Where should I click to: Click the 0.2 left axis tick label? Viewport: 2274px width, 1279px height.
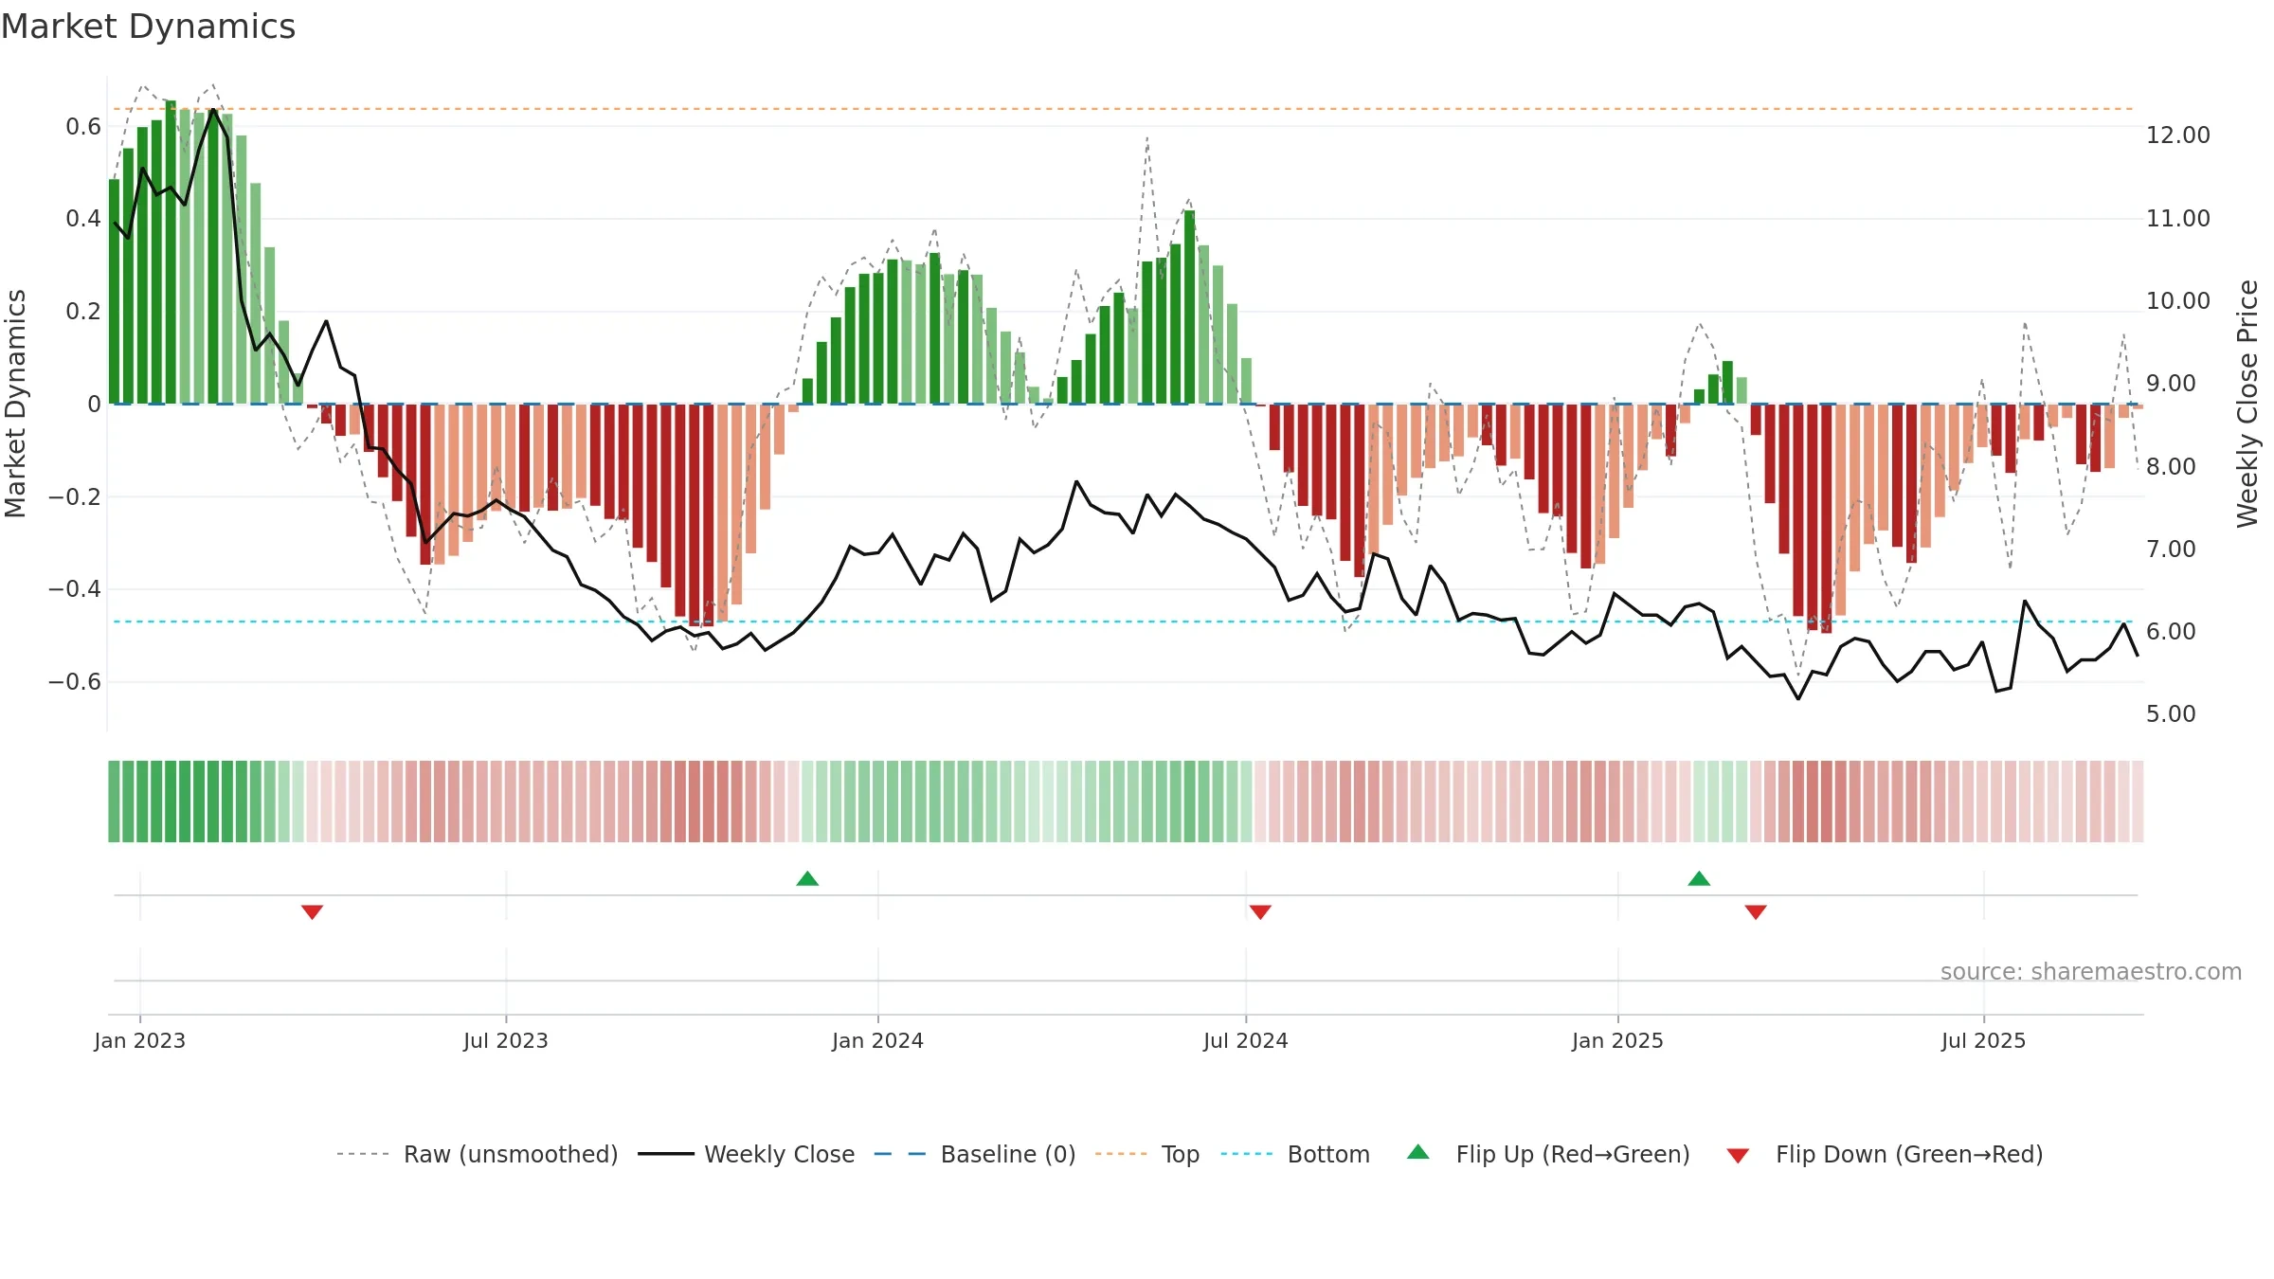83,312
